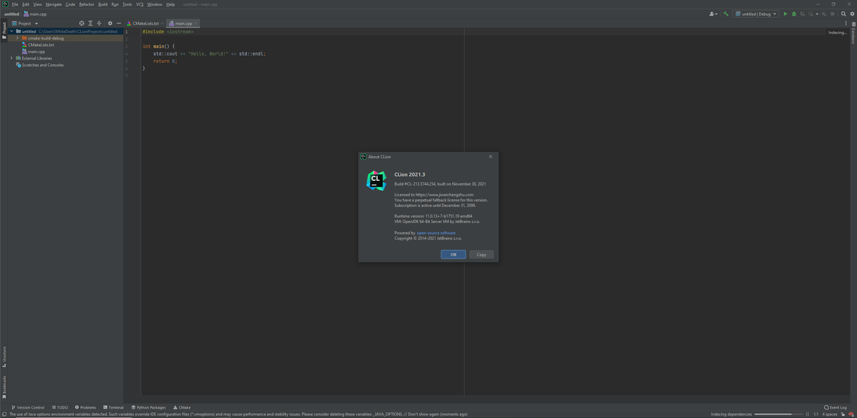This screenshot has width=857, height=418.
Task: Toggle the Database side tool window
Action: coord(853,34)
